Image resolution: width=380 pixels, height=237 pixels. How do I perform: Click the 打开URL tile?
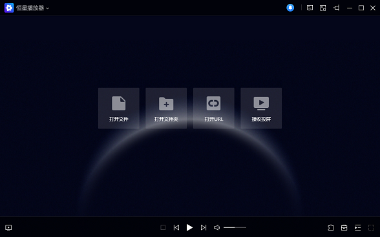point(214,108)
